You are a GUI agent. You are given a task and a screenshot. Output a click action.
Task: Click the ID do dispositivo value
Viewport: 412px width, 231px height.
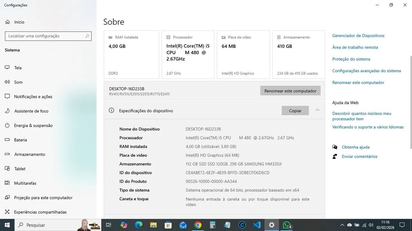[228, 173]
